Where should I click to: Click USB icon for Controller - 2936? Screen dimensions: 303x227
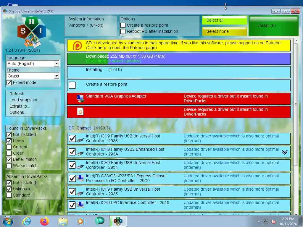pyautogui.click(x=80, y=140)
